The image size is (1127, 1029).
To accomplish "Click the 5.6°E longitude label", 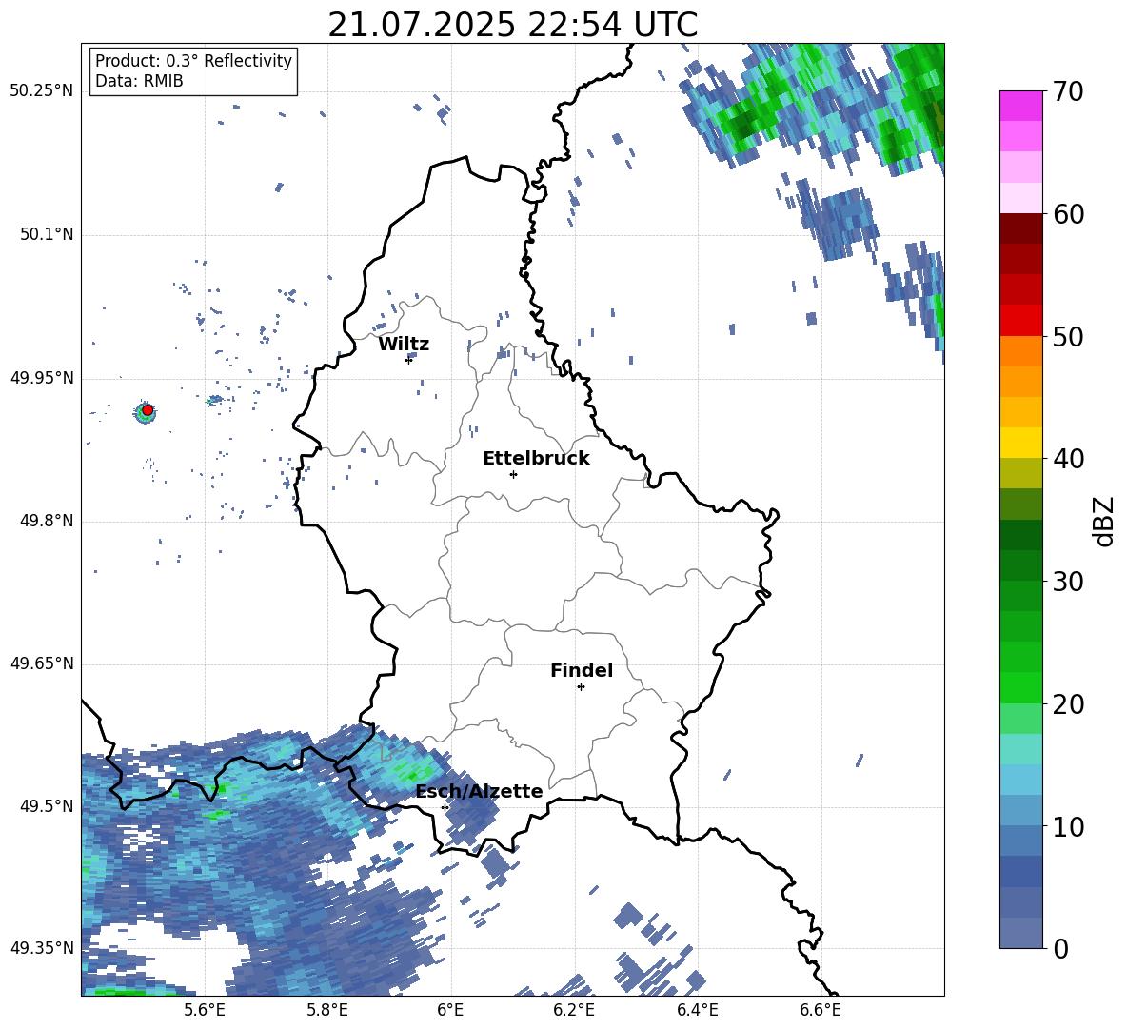I will click(x=205, y=1010).
